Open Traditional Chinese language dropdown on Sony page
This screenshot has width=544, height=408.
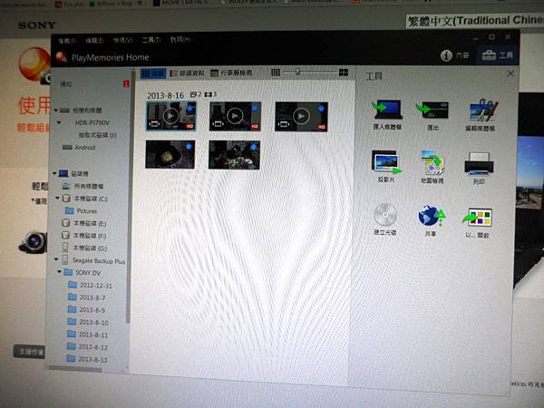pyautogui.click(x=474, y=21)
